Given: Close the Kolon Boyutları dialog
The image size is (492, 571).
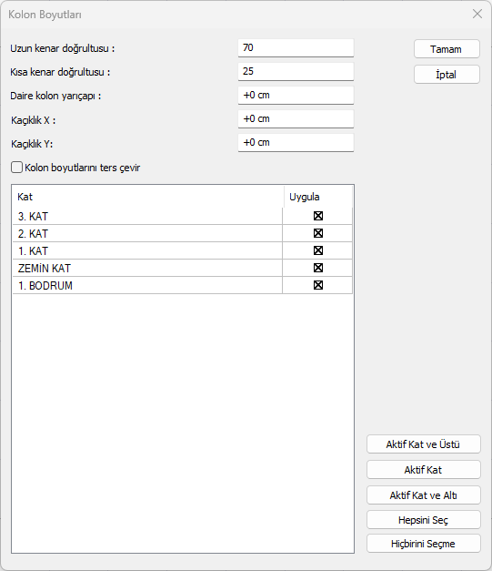Looking at the screenshot, I should click(x=477, y=14).
